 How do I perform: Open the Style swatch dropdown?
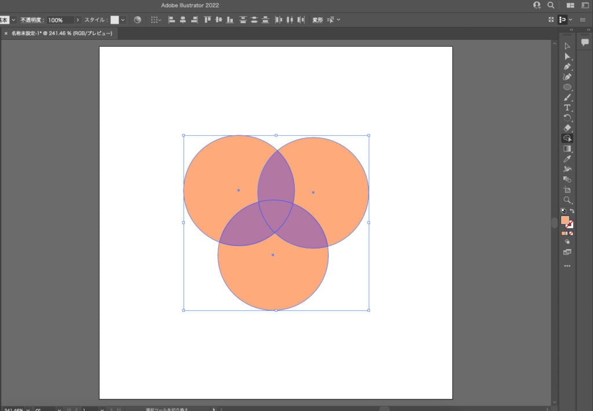pyautogui.click(x=123, y=20)
